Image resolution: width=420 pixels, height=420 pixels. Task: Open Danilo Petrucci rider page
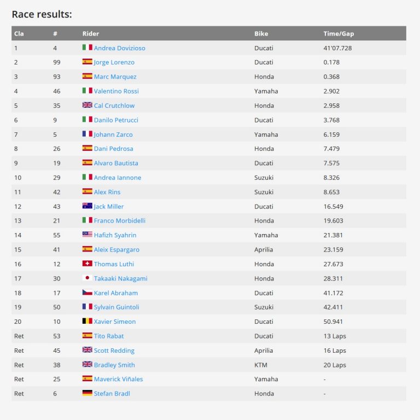point(116,120)
